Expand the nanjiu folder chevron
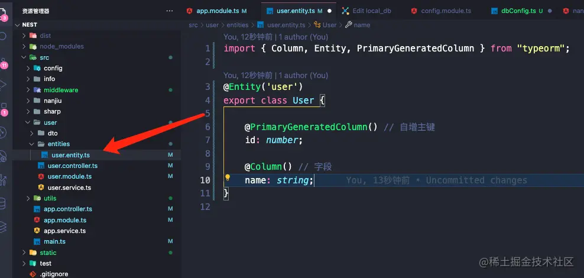Viewport: 584px width, 278px height. pos(28,101)
